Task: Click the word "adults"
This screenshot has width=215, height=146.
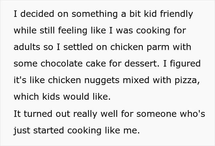Action: [x=27, y=47]
